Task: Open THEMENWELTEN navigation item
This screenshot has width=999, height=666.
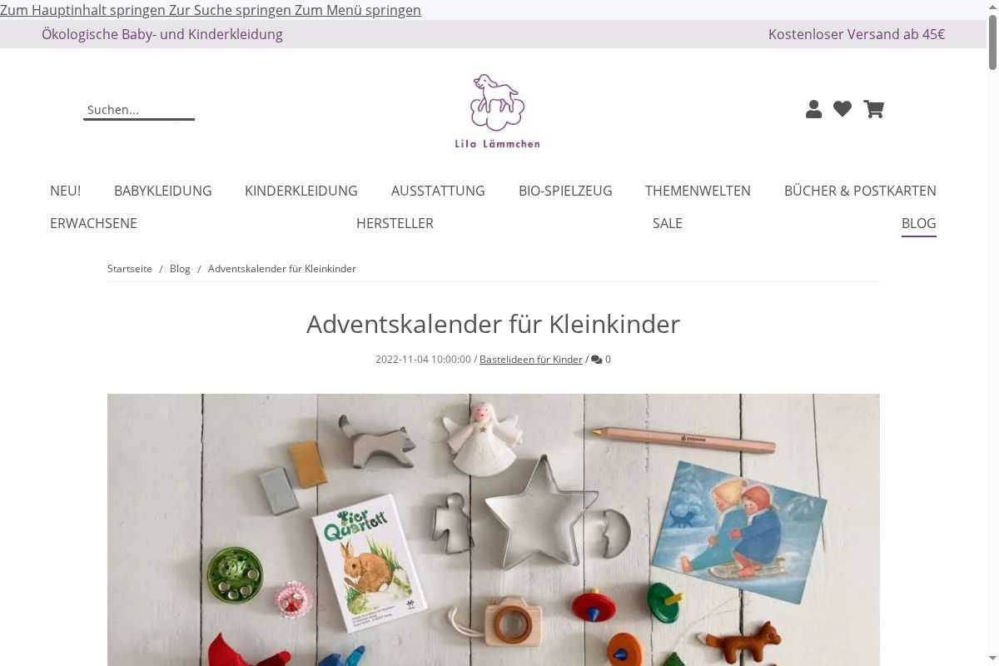Action: [x=698, y=191]
